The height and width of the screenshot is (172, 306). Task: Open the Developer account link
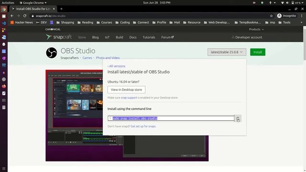point(247,37)
